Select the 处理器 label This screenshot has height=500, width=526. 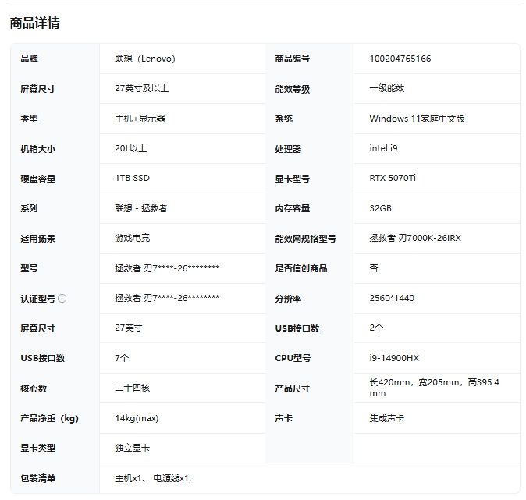pyautogui.click(x=288, y=148)
